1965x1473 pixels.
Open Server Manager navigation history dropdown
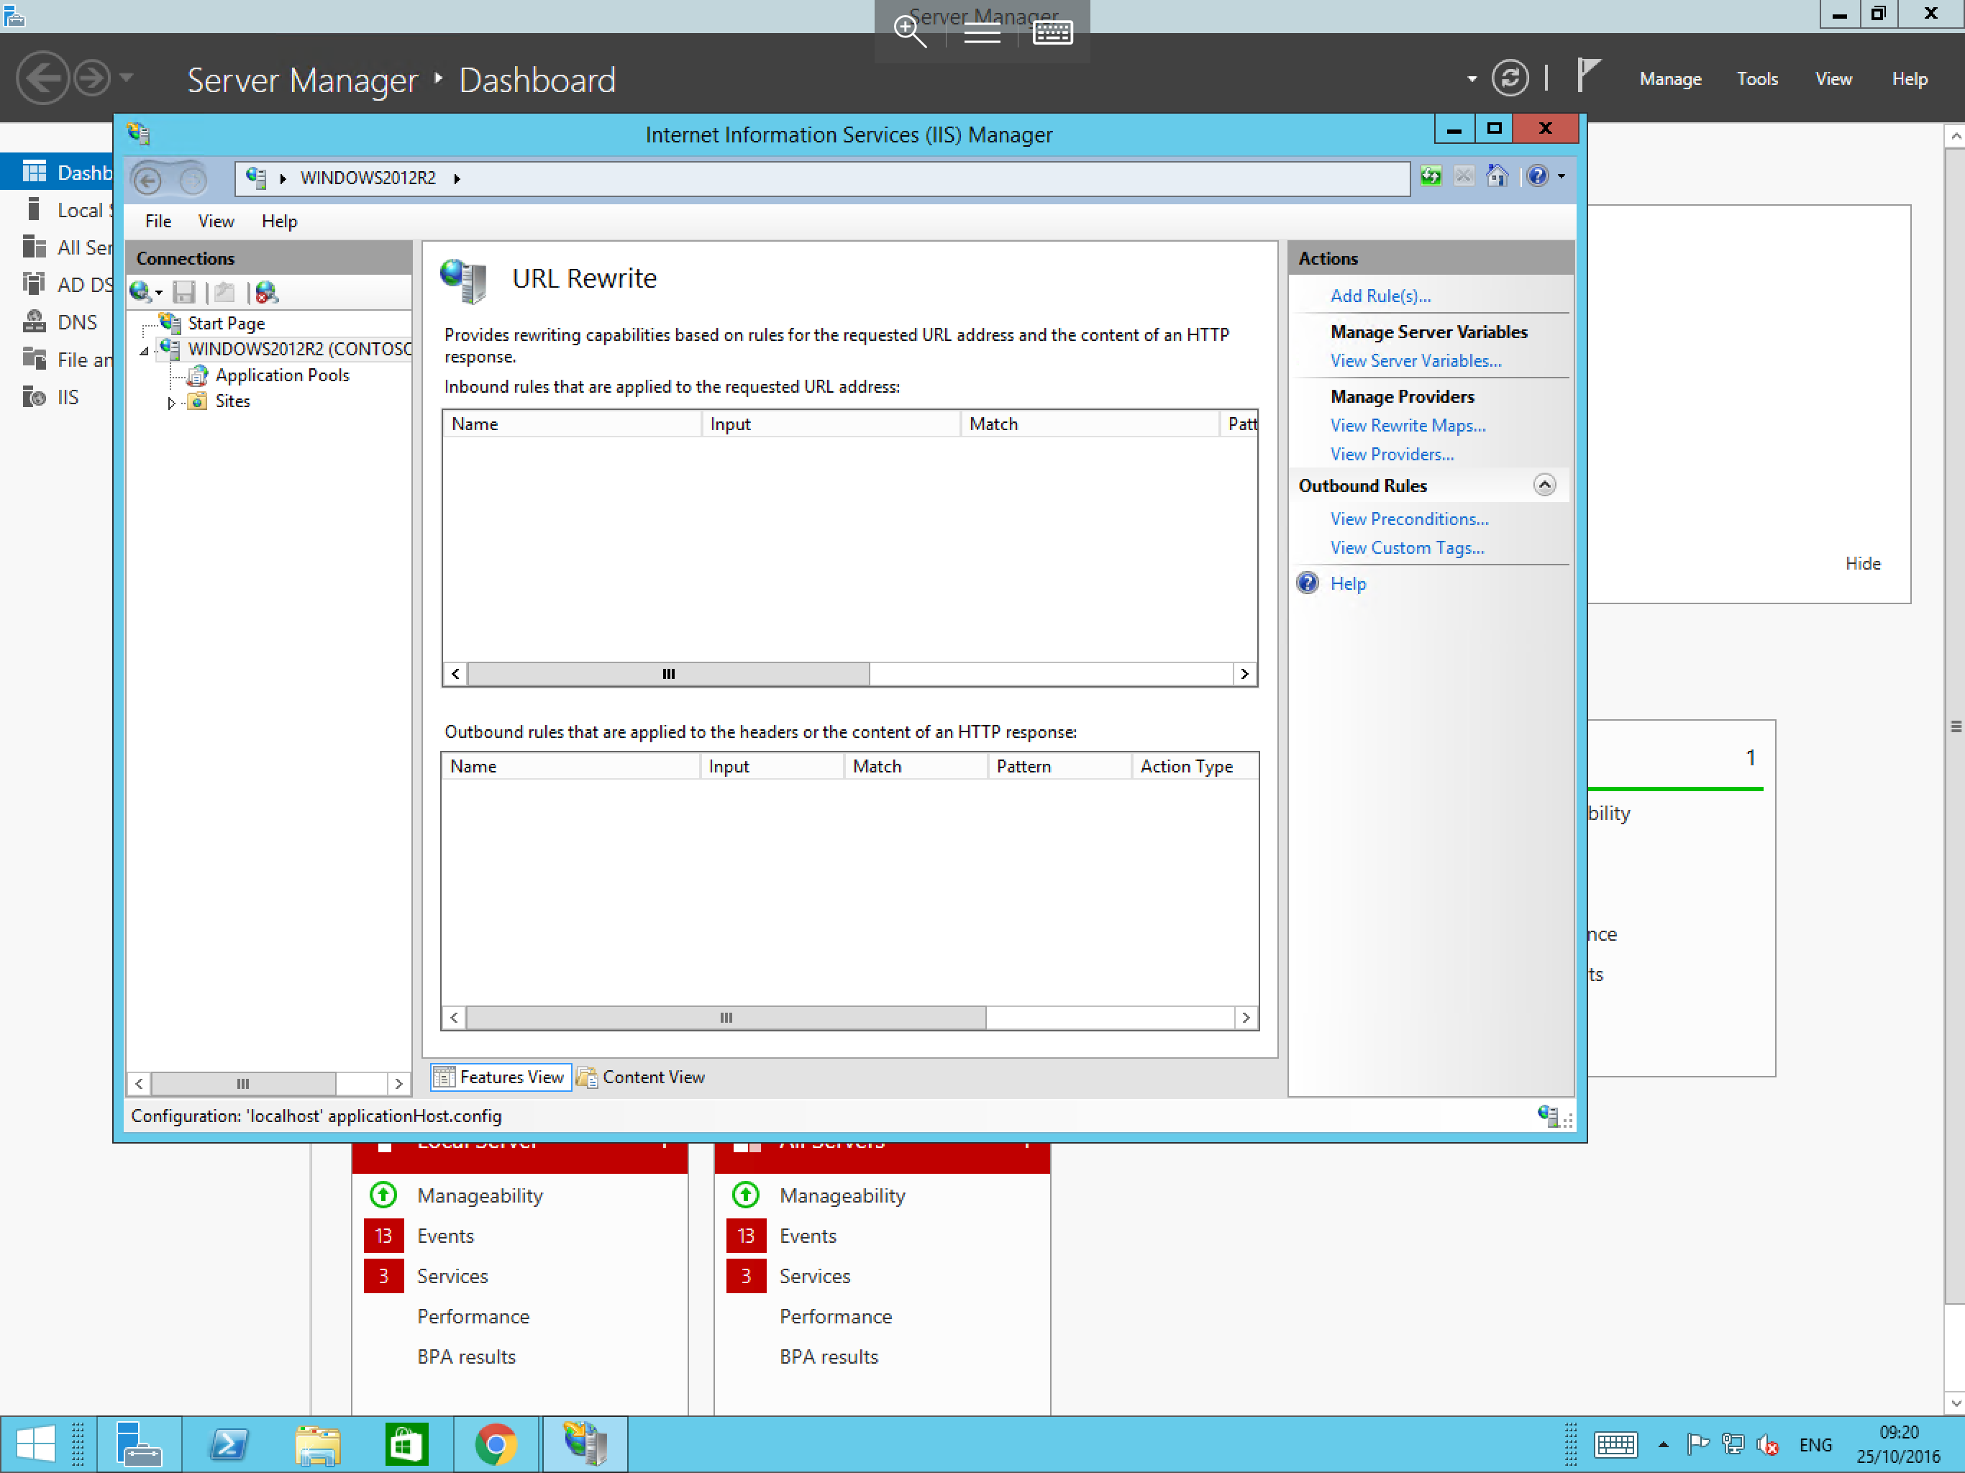(127, 78)
